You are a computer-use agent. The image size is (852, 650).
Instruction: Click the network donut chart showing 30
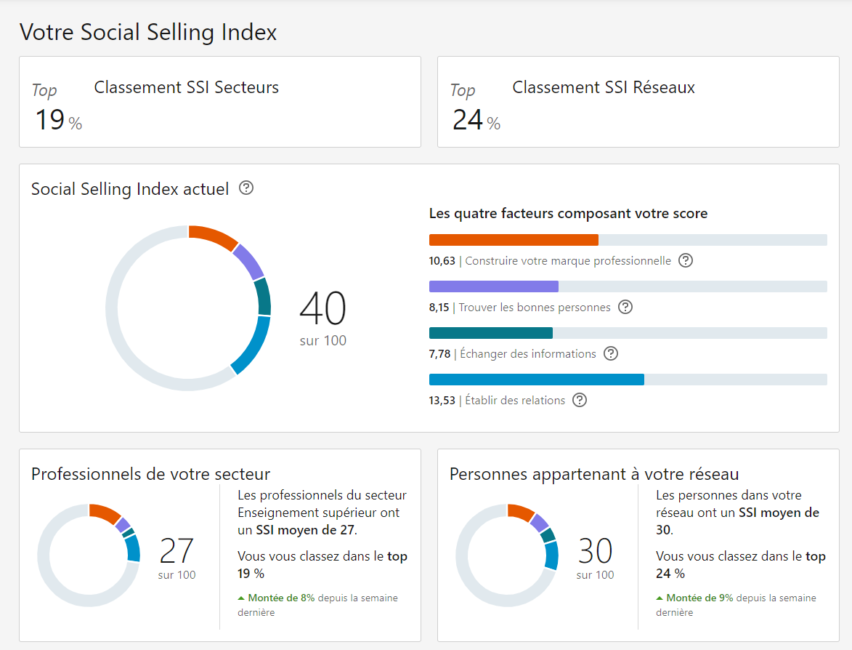pos(507,554)
